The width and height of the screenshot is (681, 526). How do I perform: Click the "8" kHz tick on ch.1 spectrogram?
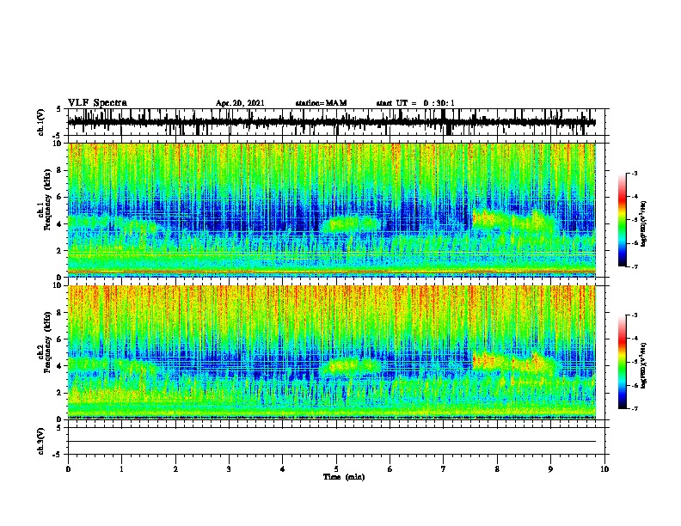click(60, 170)
